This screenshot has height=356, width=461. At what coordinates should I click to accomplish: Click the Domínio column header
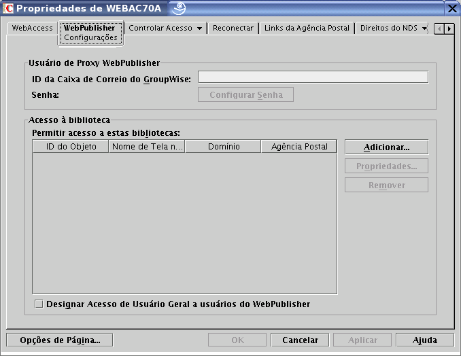tap(223, 146)
